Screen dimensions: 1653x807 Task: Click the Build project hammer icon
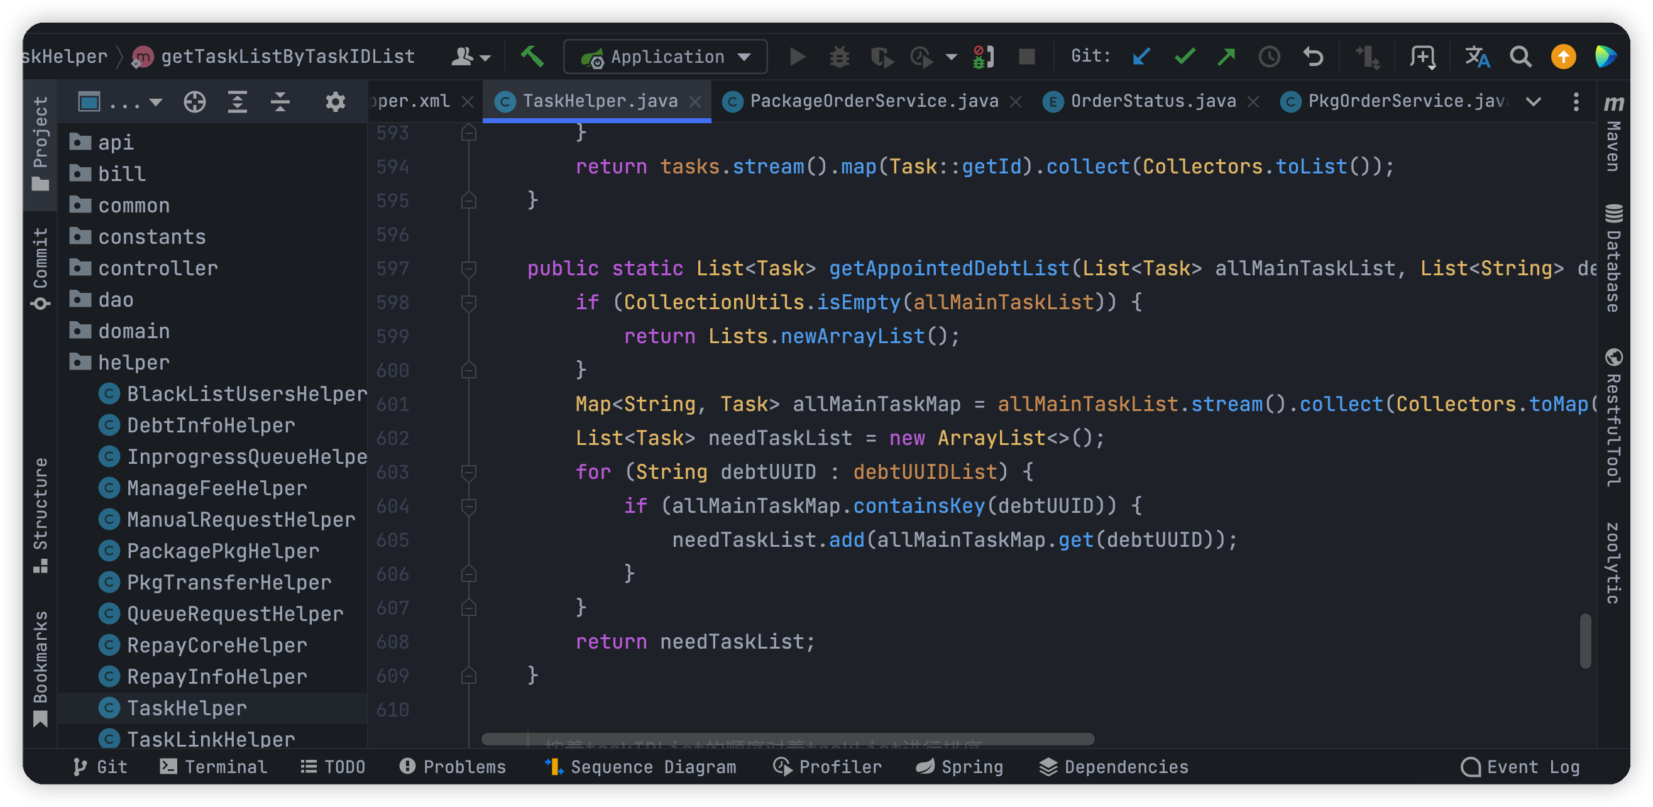pos(532,57)
